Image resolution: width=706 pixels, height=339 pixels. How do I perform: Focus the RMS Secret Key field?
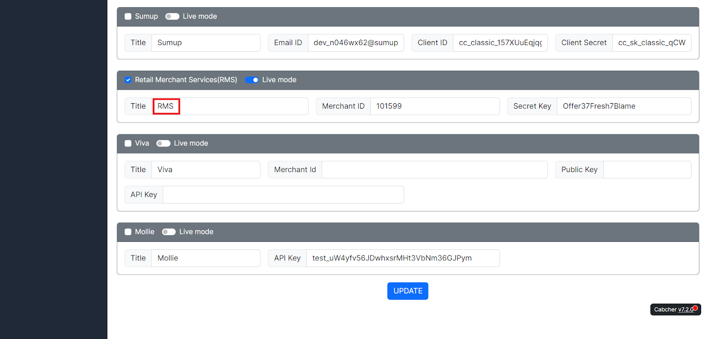coord(624,106)
